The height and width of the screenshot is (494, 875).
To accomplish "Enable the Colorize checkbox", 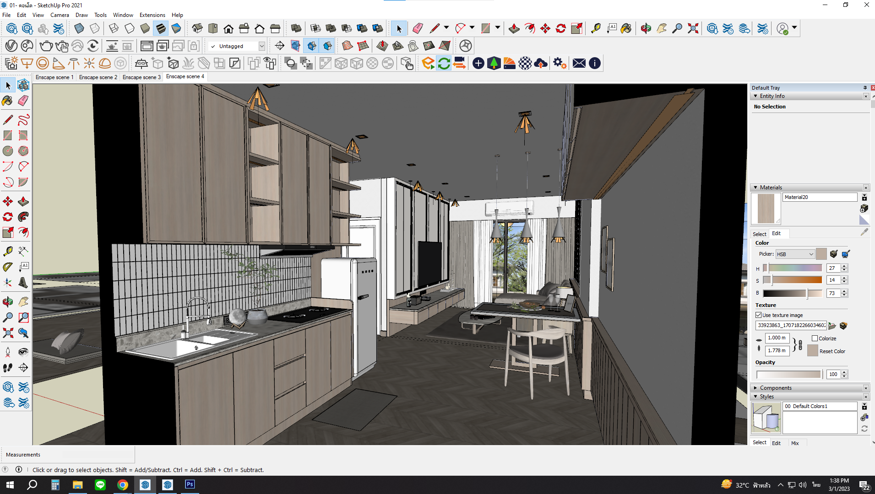I will (815, 338).
